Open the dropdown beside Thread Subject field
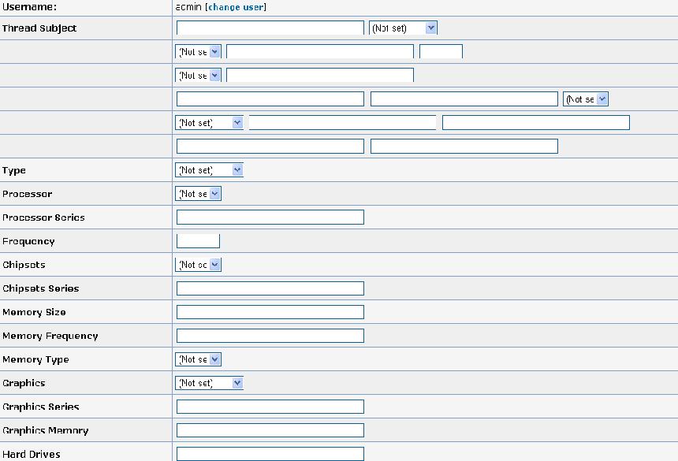678x461 pixels. 403,28
